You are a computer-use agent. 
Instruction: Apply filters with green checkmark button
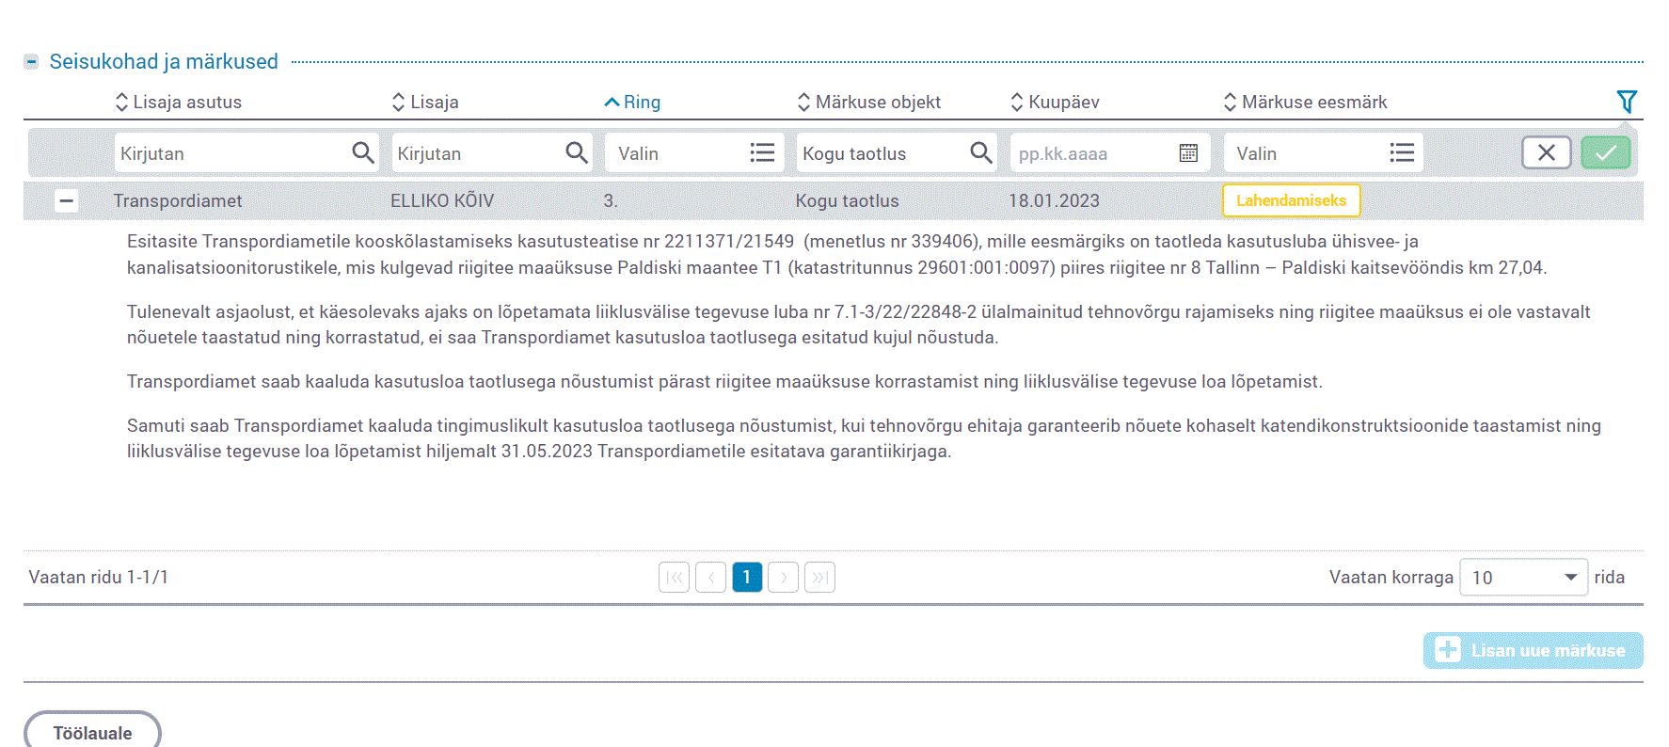(x=1605, y=152)
